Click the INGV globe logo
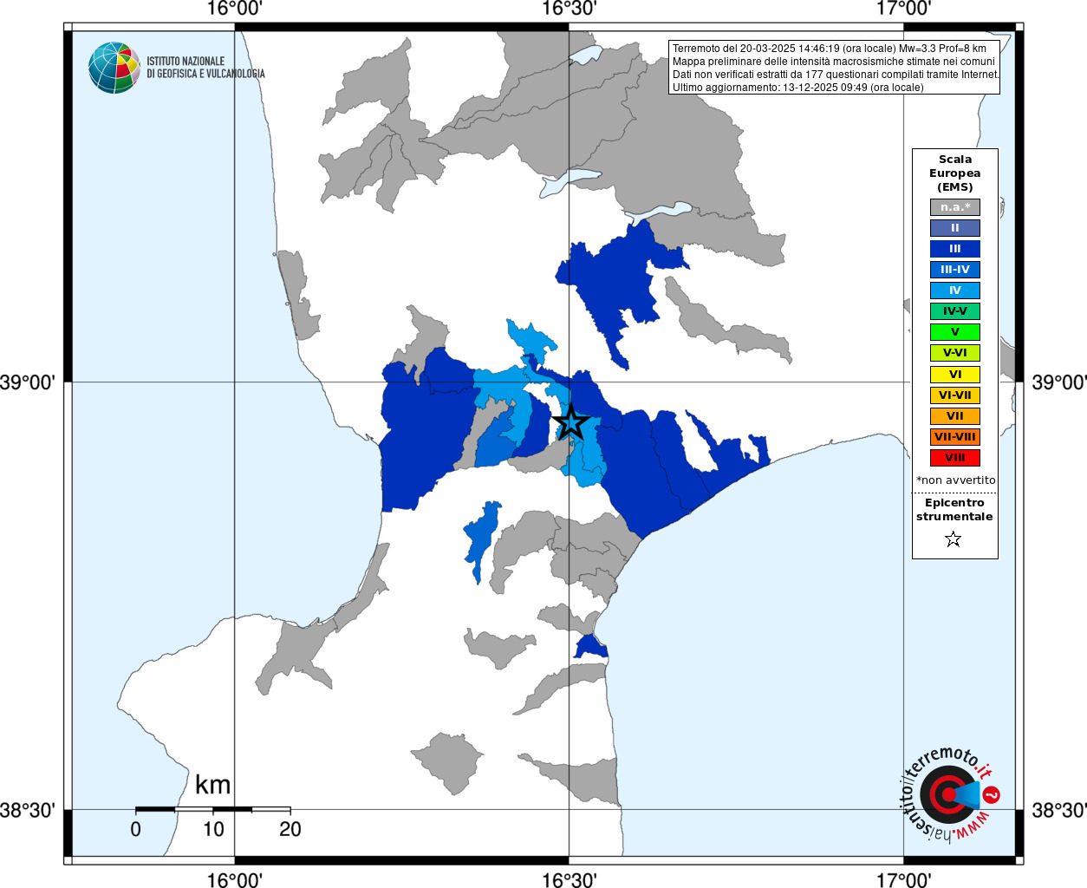 point(114,68)
